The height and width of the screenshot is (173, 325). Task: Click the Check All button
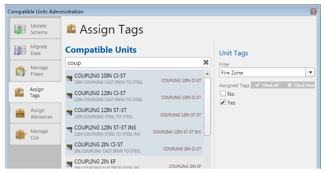coord(267,85)
